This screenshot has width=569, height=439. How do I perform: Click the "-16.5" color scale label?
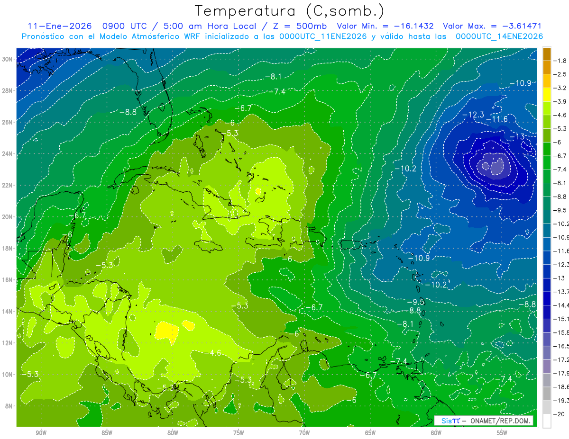pyautogui.click(x=562, y=346)
